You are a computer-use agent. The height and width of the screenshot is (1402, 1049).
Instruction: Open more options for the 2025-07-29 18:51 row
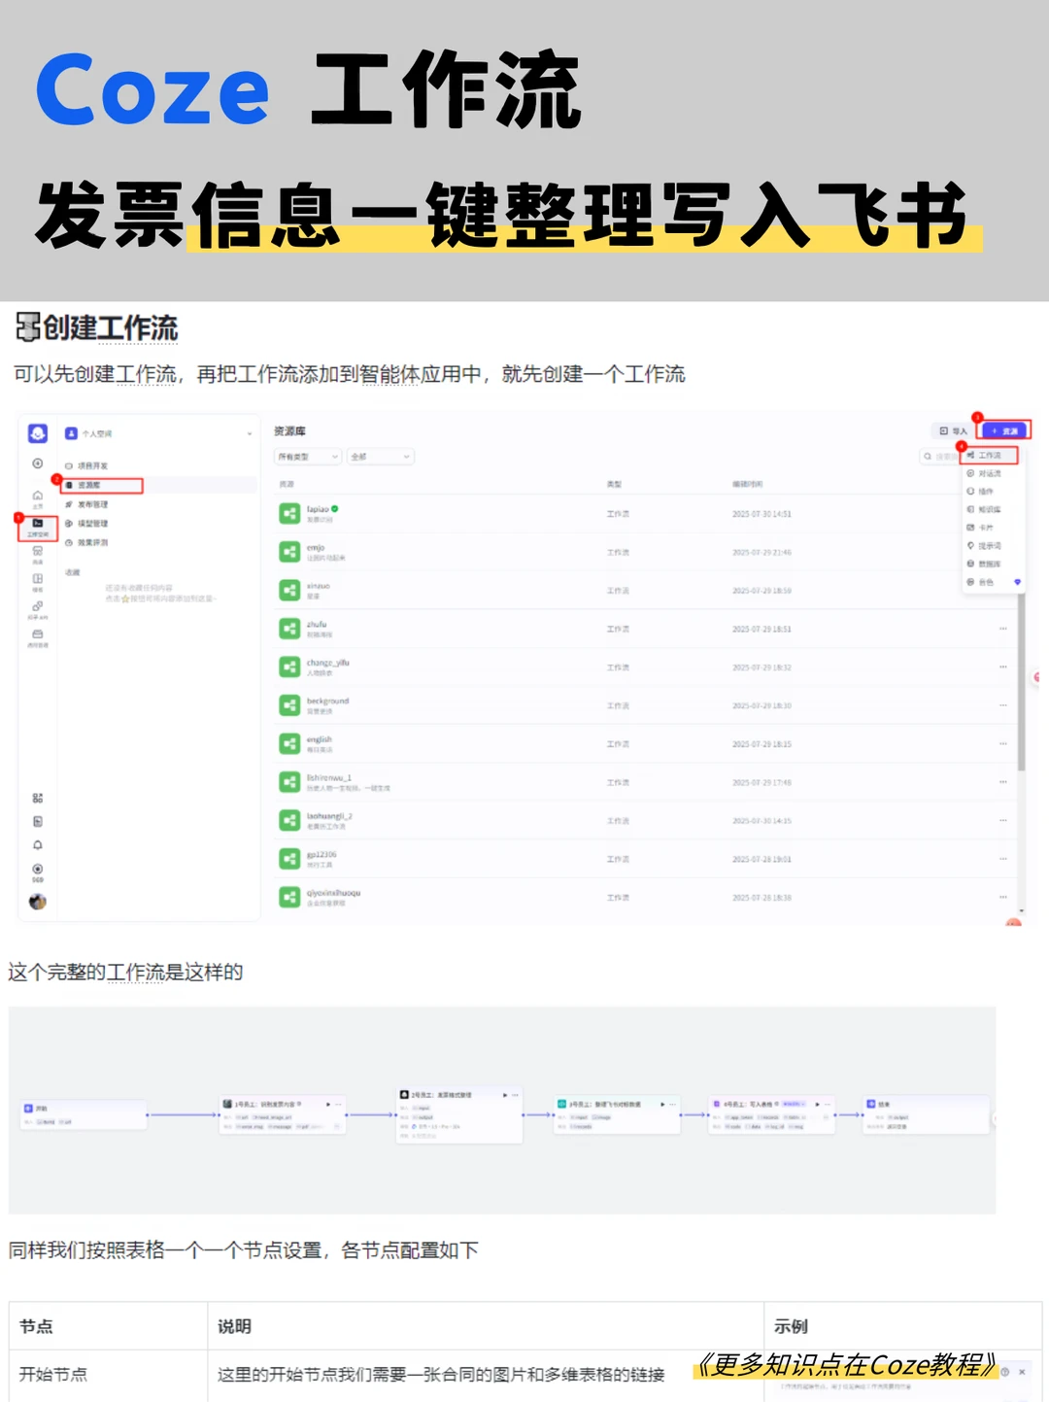tap(1002, 629)
